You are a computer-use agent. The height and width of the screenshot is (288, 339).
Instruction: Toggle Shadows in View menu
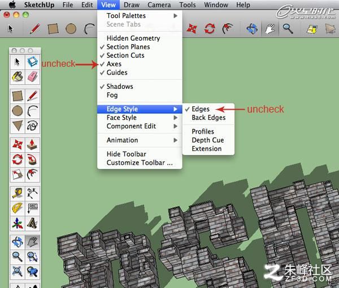(x=140, y=87)
